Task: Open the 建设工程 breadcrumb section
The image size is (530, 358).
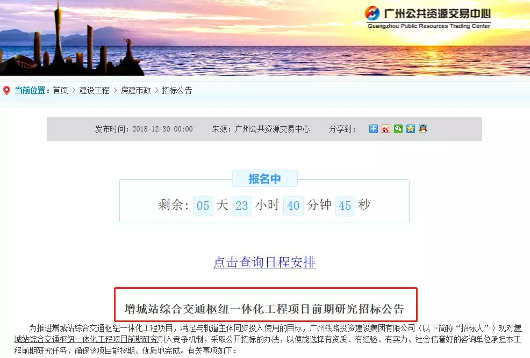Action: coord(94,90)
